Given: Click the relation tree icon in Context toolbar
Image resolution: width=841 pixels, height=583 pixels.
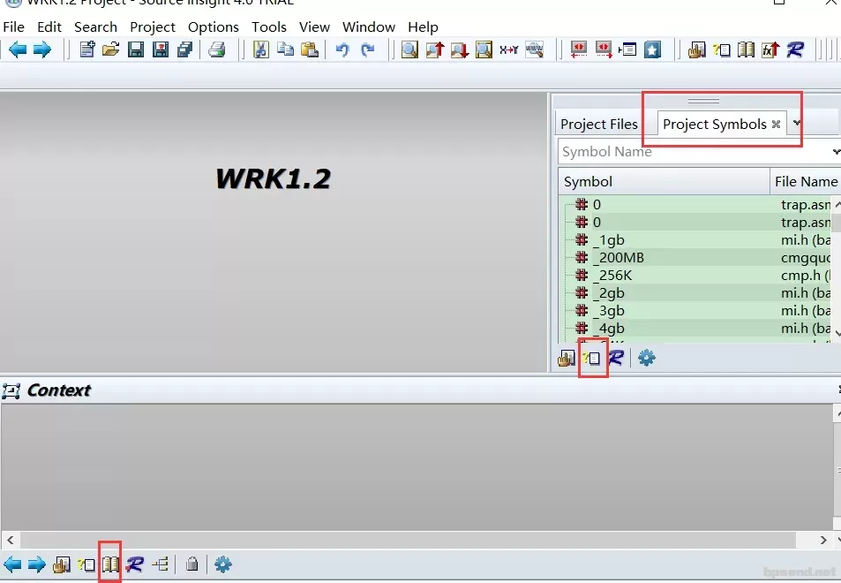Looking at the screenshot, I should pos(161,564).
